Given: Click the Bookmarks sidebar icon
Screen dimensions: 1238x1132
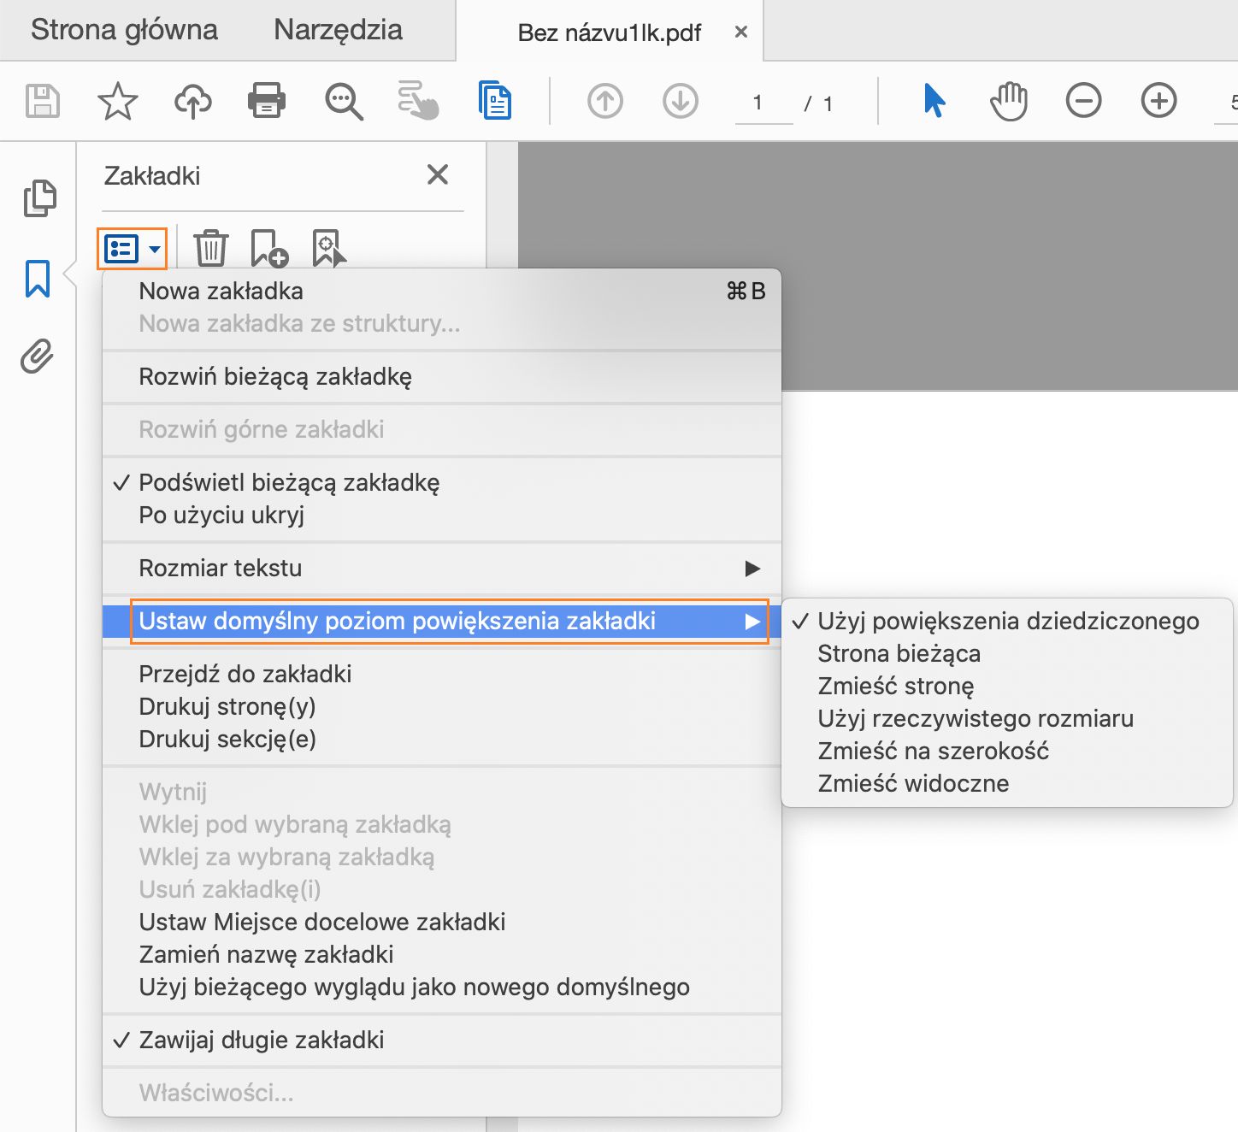Looking at the screenshot, I should click(38, 279).
